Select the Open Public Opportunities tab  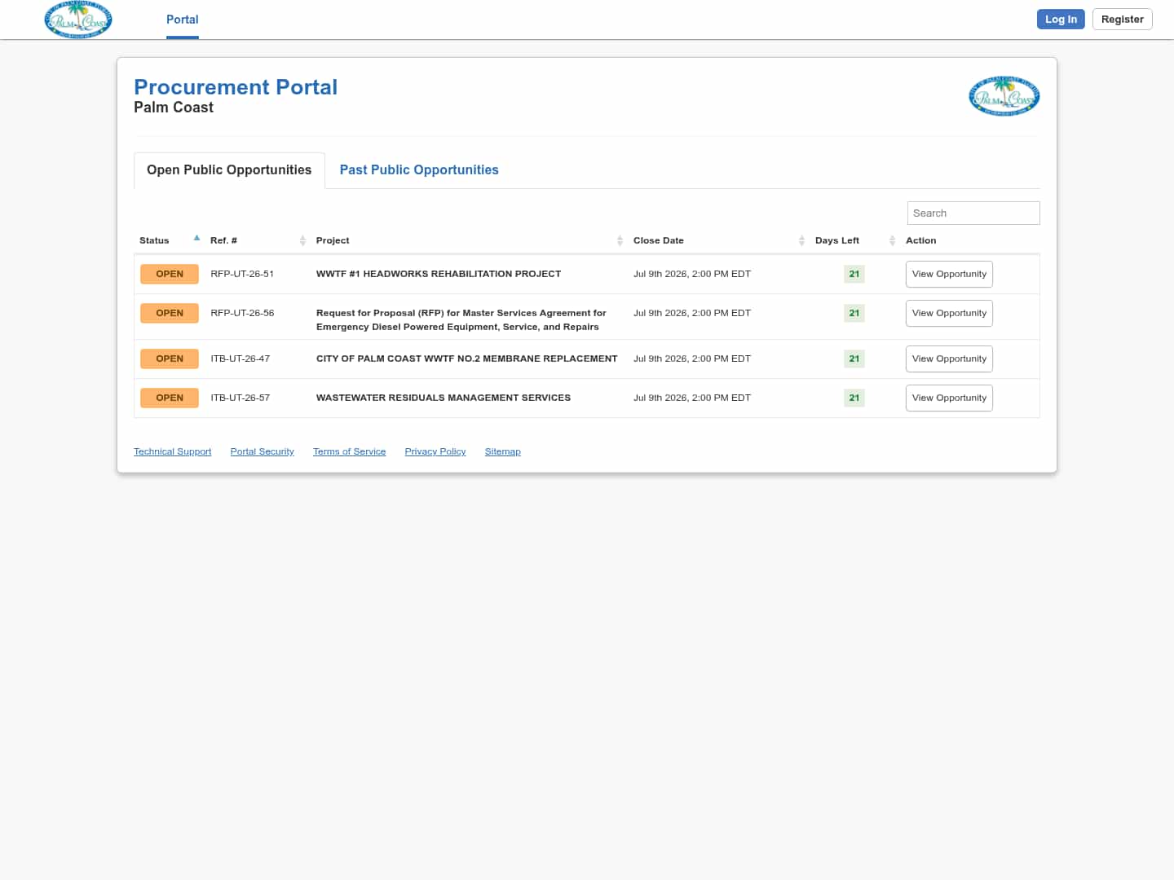click(229, 169)
